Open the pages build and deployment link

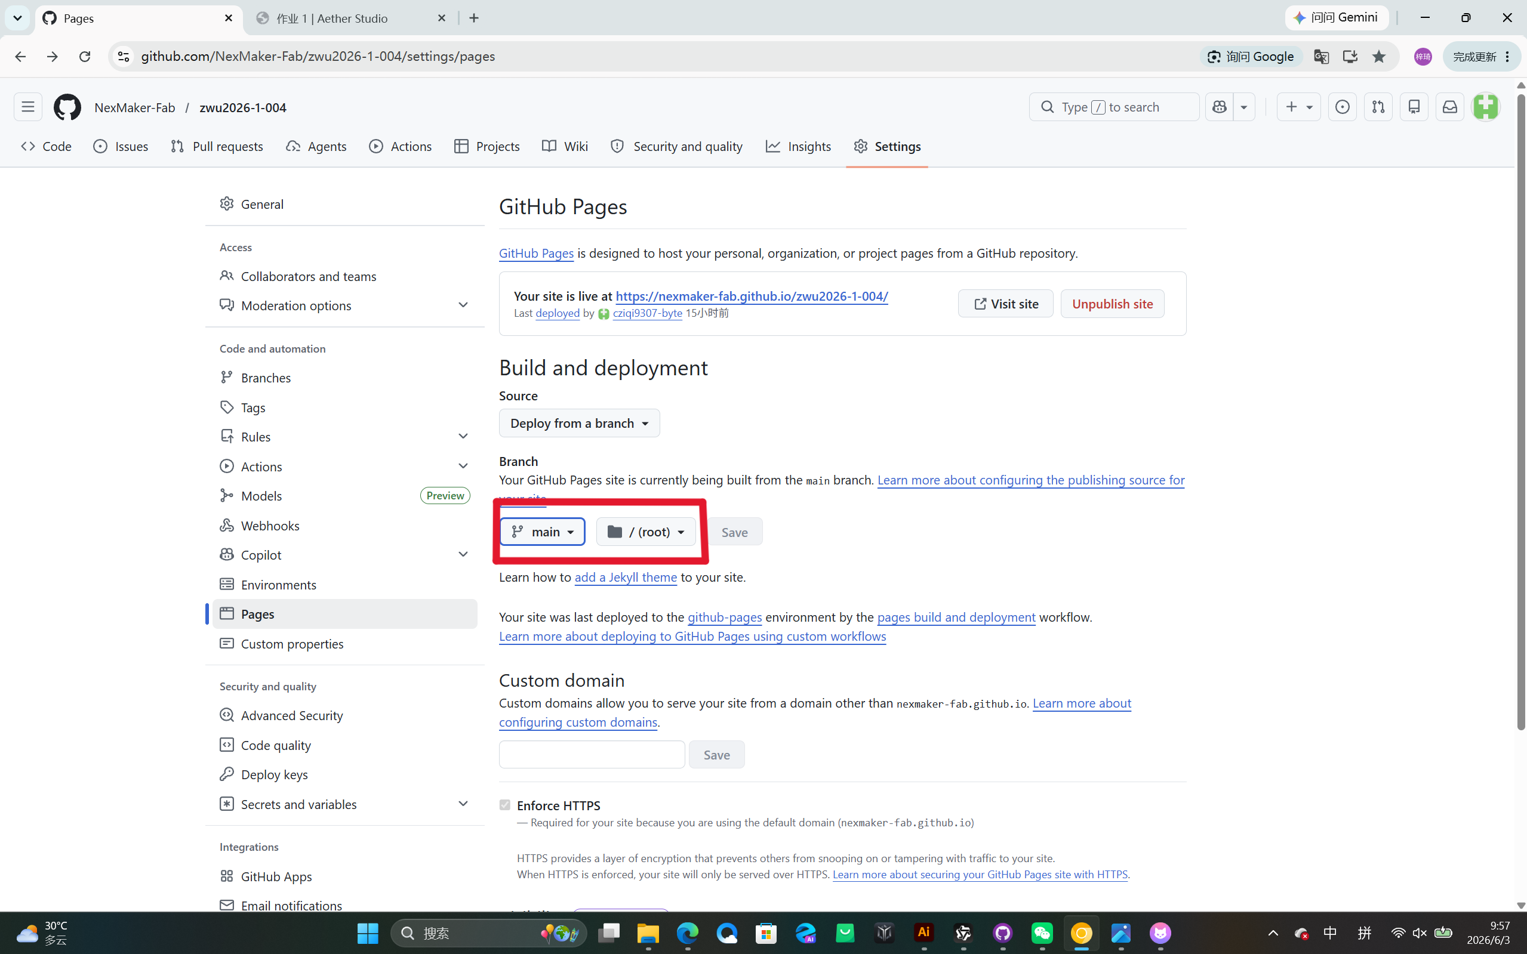click(956, 616)
